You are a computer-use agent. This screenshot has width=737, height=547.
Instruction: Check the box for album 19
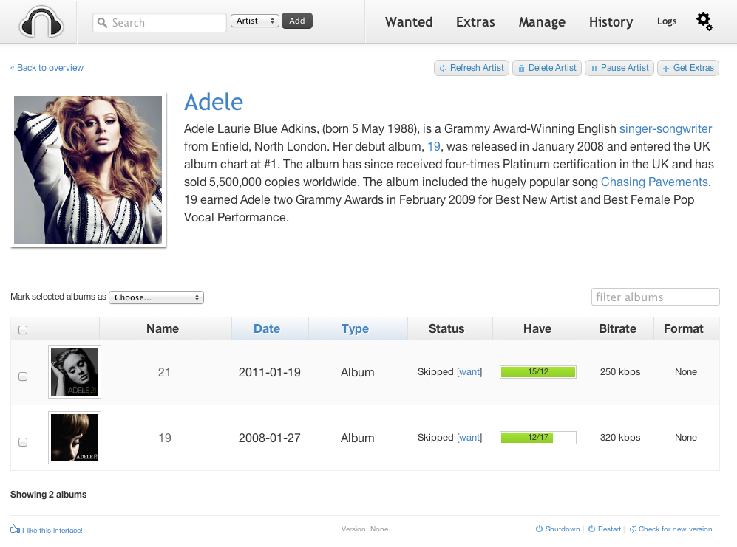(23, 442)
